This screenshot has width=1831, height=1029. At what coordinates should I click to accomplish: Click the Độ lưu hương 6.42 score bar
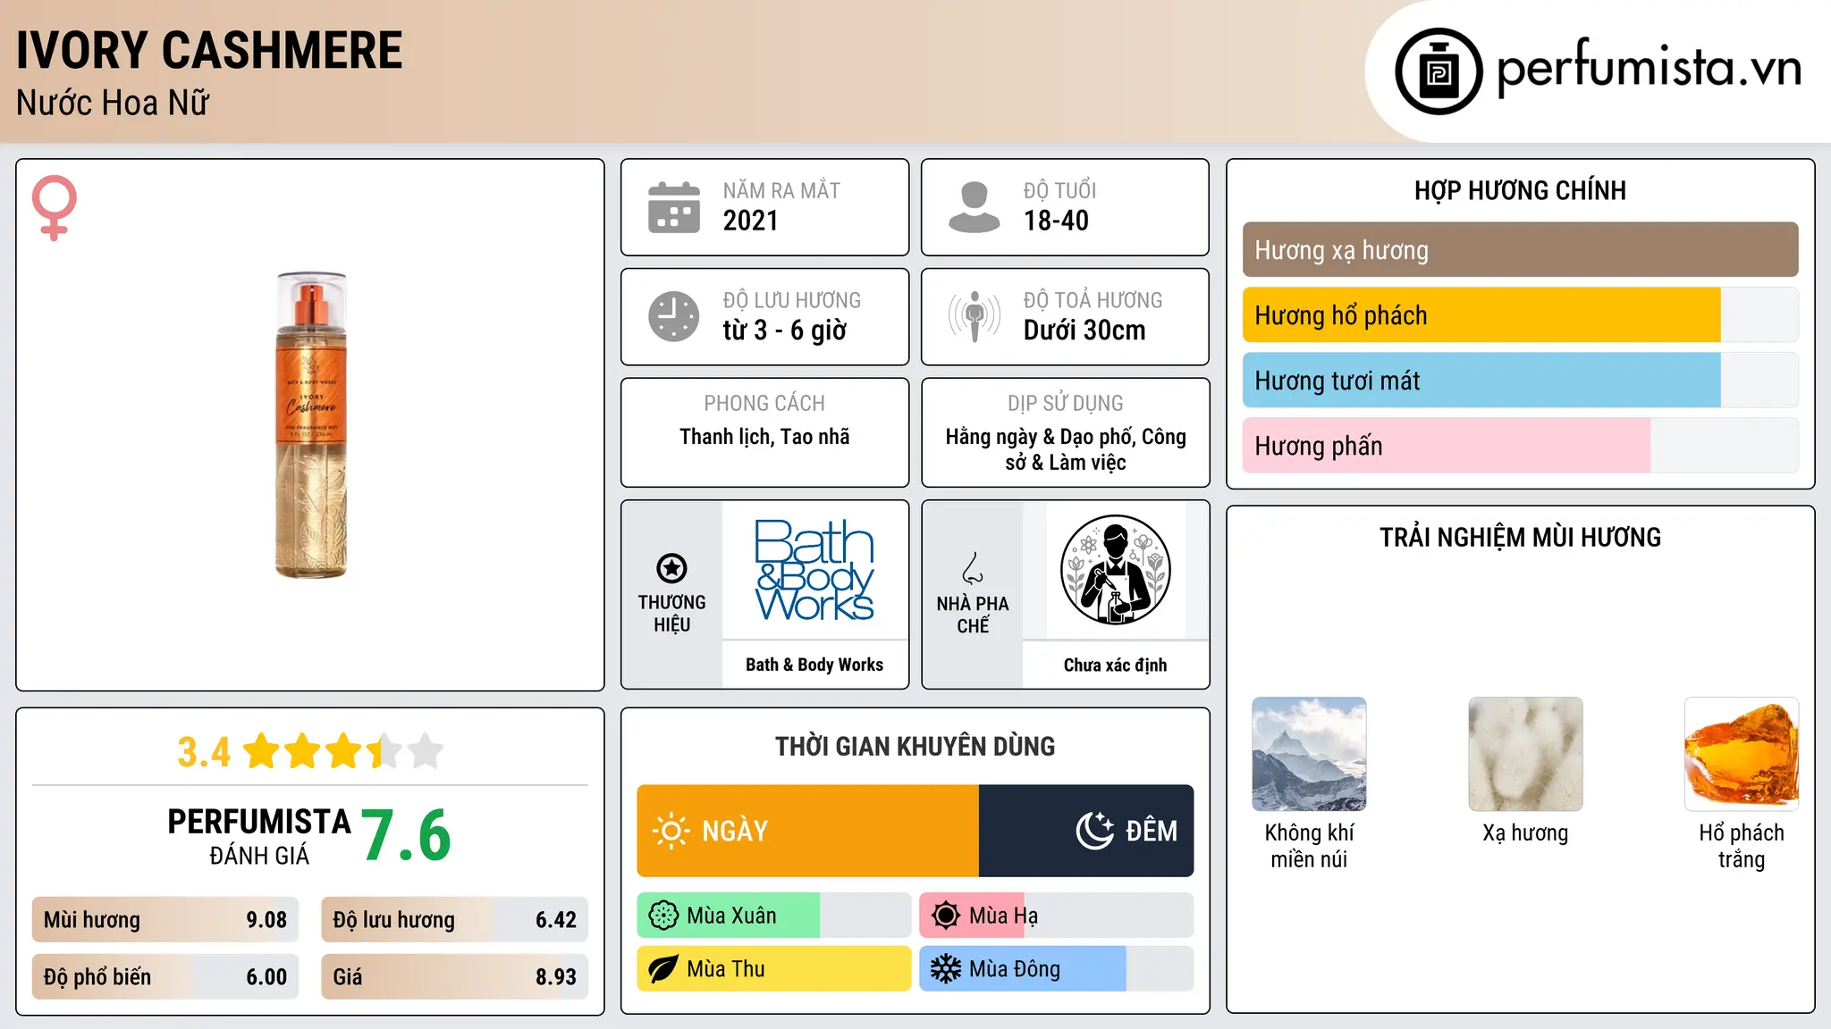pyautogui.click(x=455, y=920)
